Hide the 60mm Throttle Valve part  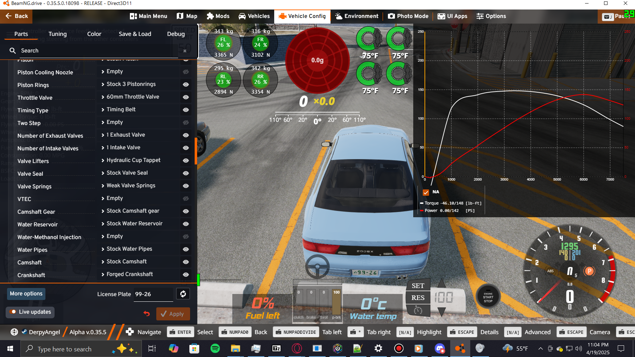(186, 97)
